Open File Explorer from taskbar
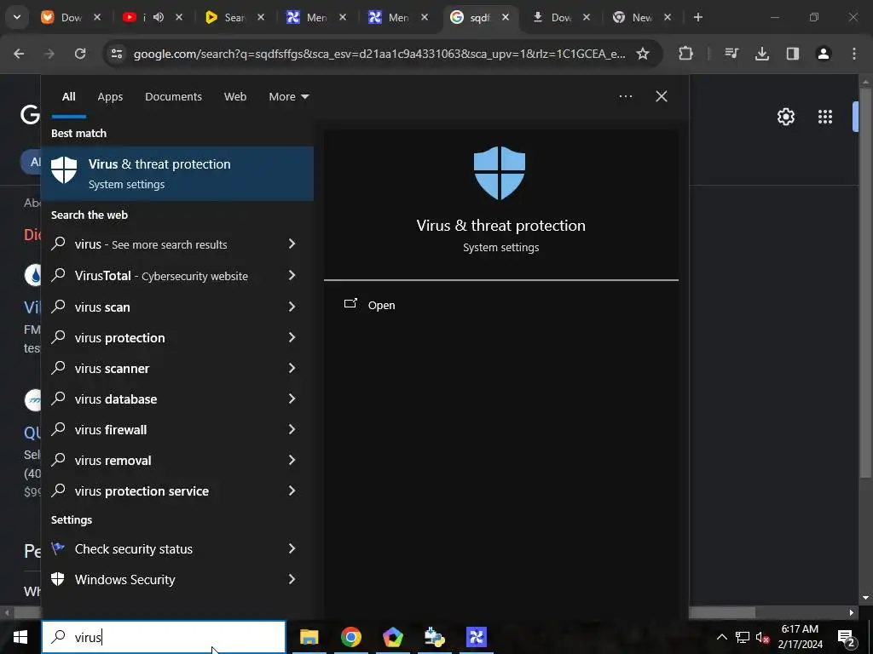 pyautogui.click(x=309, y=637)
